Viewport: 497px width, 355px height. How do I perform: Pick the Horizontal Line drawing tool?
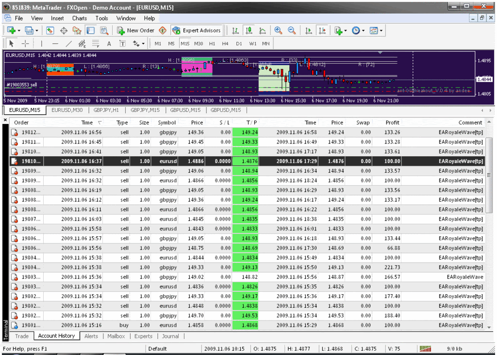[55, 43]
